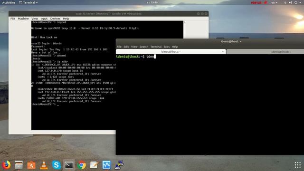
Task: Click the 'suse15 login: idenis' line
Action: click(x=47, y=43)
